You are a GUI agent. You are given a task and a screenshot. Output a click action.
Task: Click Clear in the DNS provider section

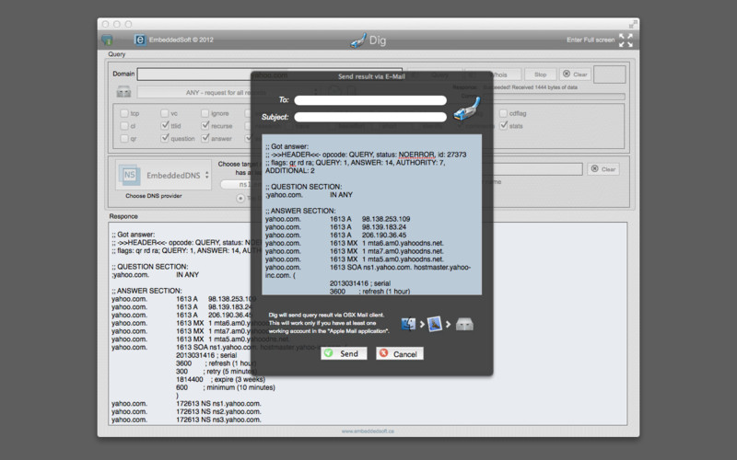pos(603,169)
